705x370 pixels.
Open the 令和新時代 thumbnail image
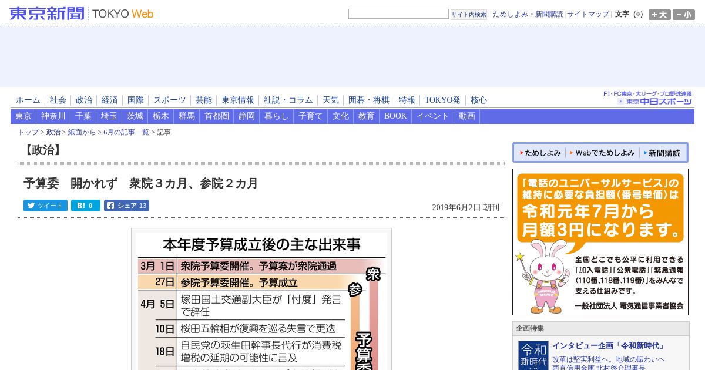coord(533,355)
